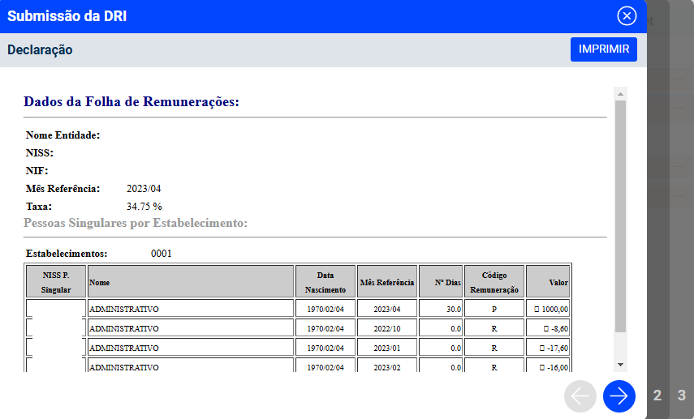
Task: Click the Mês Referência column header
Action: click(x=387, y=282)
